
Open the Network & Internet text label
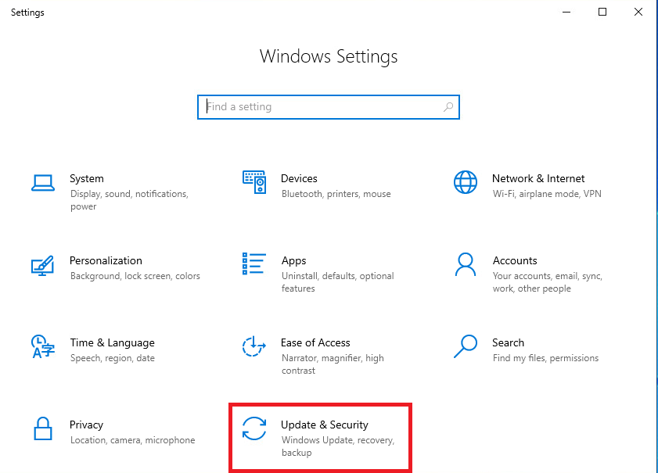[x=538, y=178]
